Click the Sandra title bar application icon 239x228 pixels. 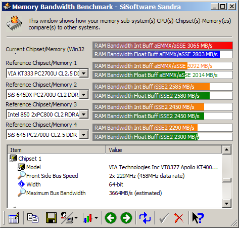tap(7, 7)
